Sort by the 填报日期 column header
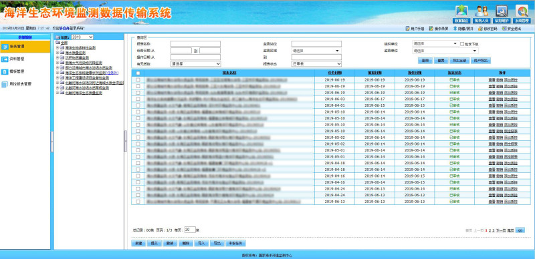Screen dimensions: 535x259 pyautogui.click(x=374, y=73)
